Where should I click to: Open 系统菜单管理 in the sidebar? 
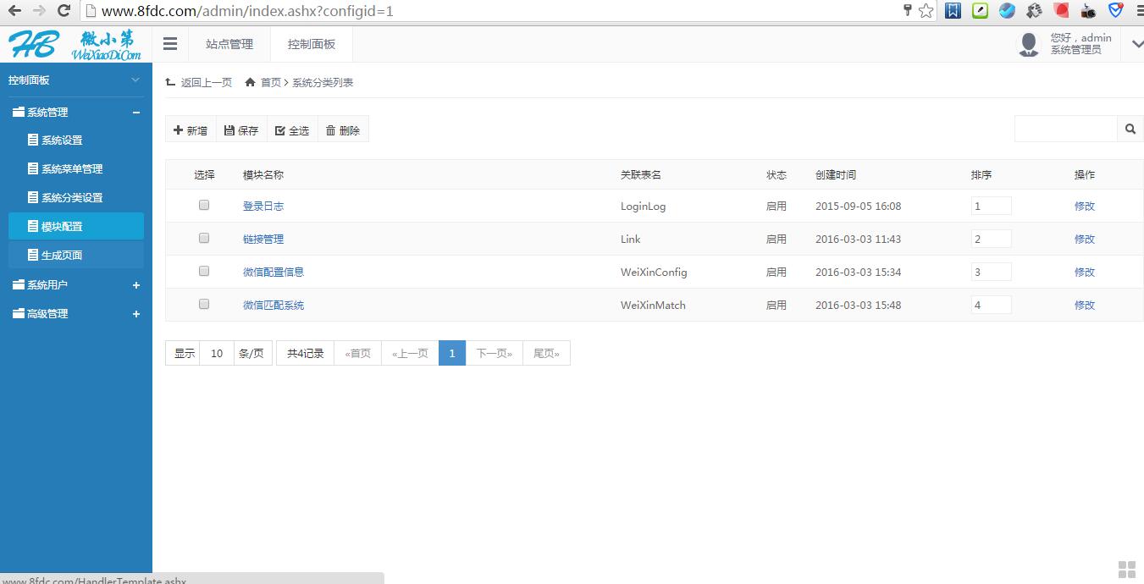[x=72, y=169]
